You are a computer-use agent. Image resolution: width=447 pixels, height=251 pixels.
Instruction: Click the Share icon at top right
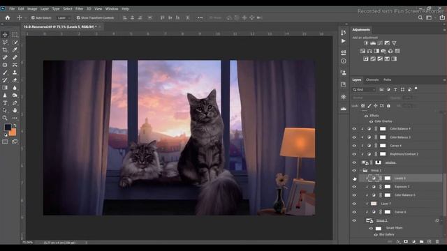[x=442, y=17]
